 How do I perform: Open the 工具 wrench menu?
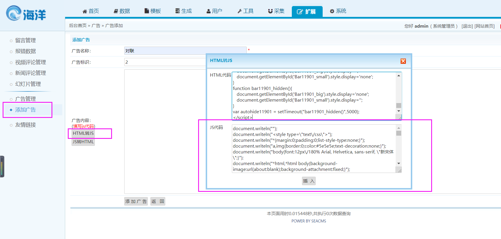point(245,11)
